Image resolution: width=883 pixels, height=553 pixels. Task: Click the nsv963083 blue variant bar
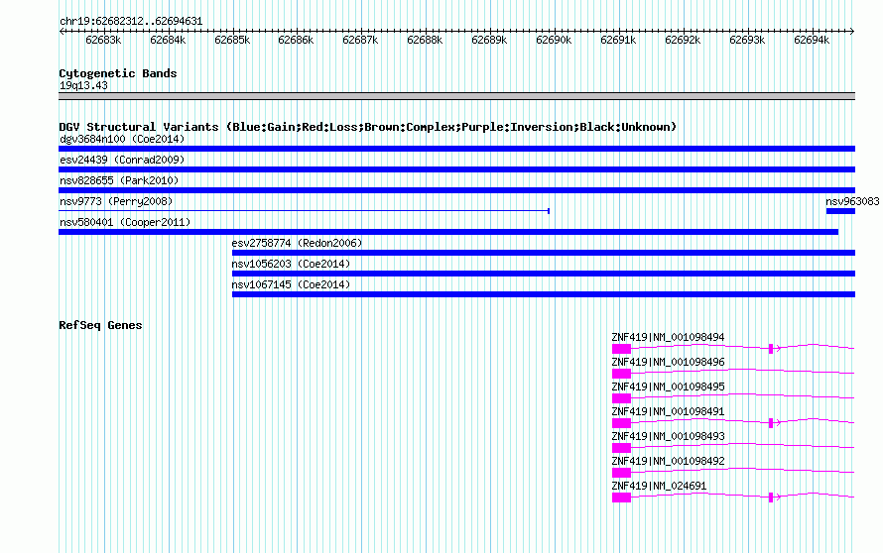tap(840, 211)
